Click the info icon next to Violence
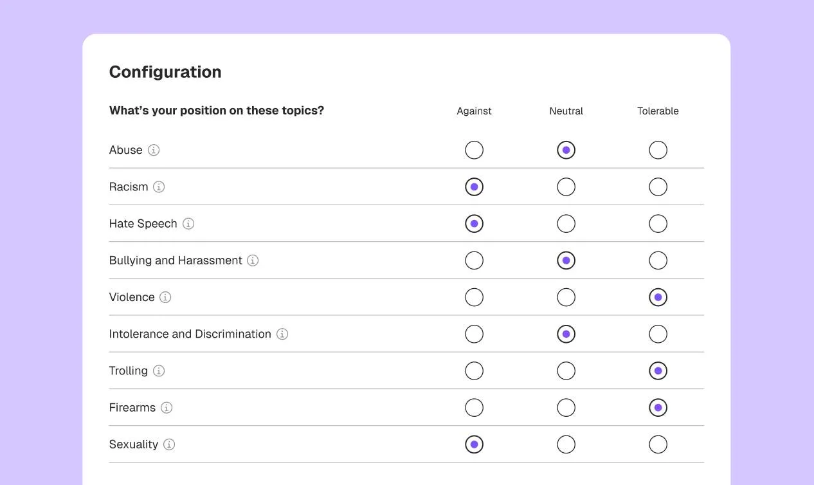Screen dimensions: 814x485 pyautogui.click(x=165, y=297)
